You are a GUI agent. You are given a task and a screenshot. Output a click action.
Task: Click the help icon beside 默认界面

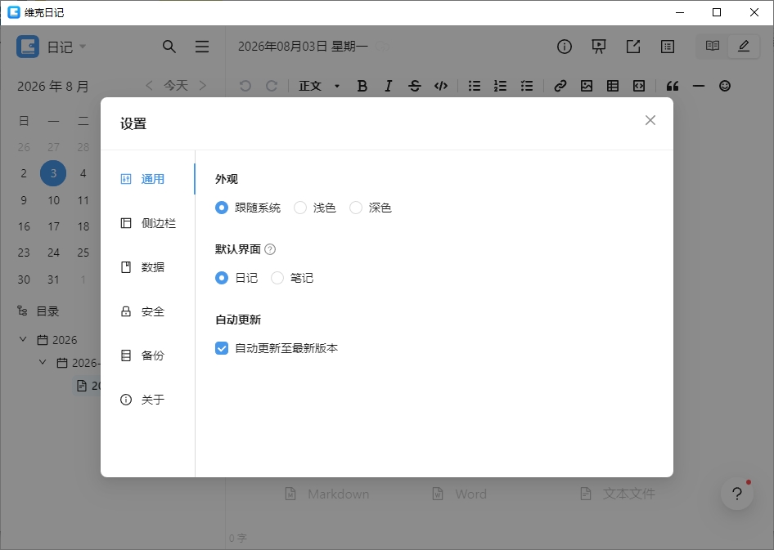(x=270, y=249)
